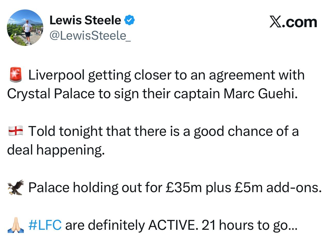Open Lewis Steele's profile photo
Screen dimensions: 330x252
click(x=25, y=28)
